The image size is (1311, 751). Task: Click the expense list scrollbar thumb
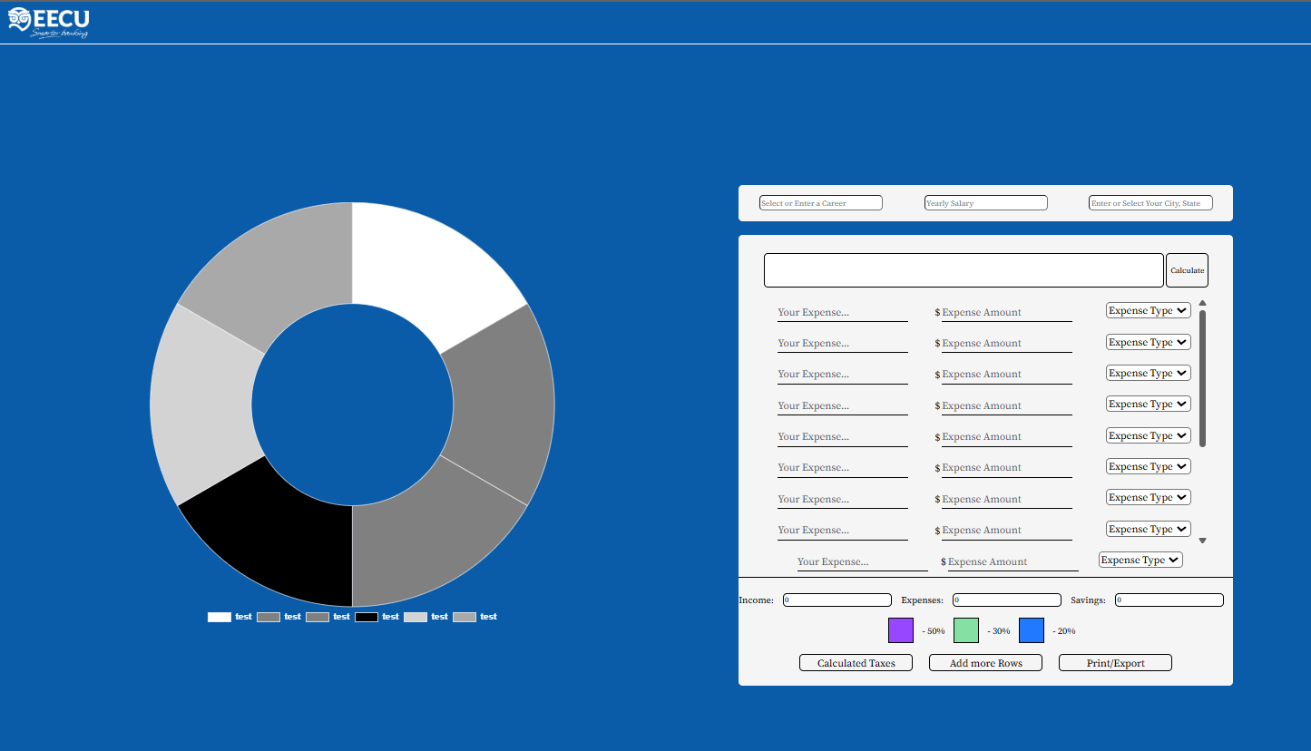pyautogui.click(x=1202, y=378)
